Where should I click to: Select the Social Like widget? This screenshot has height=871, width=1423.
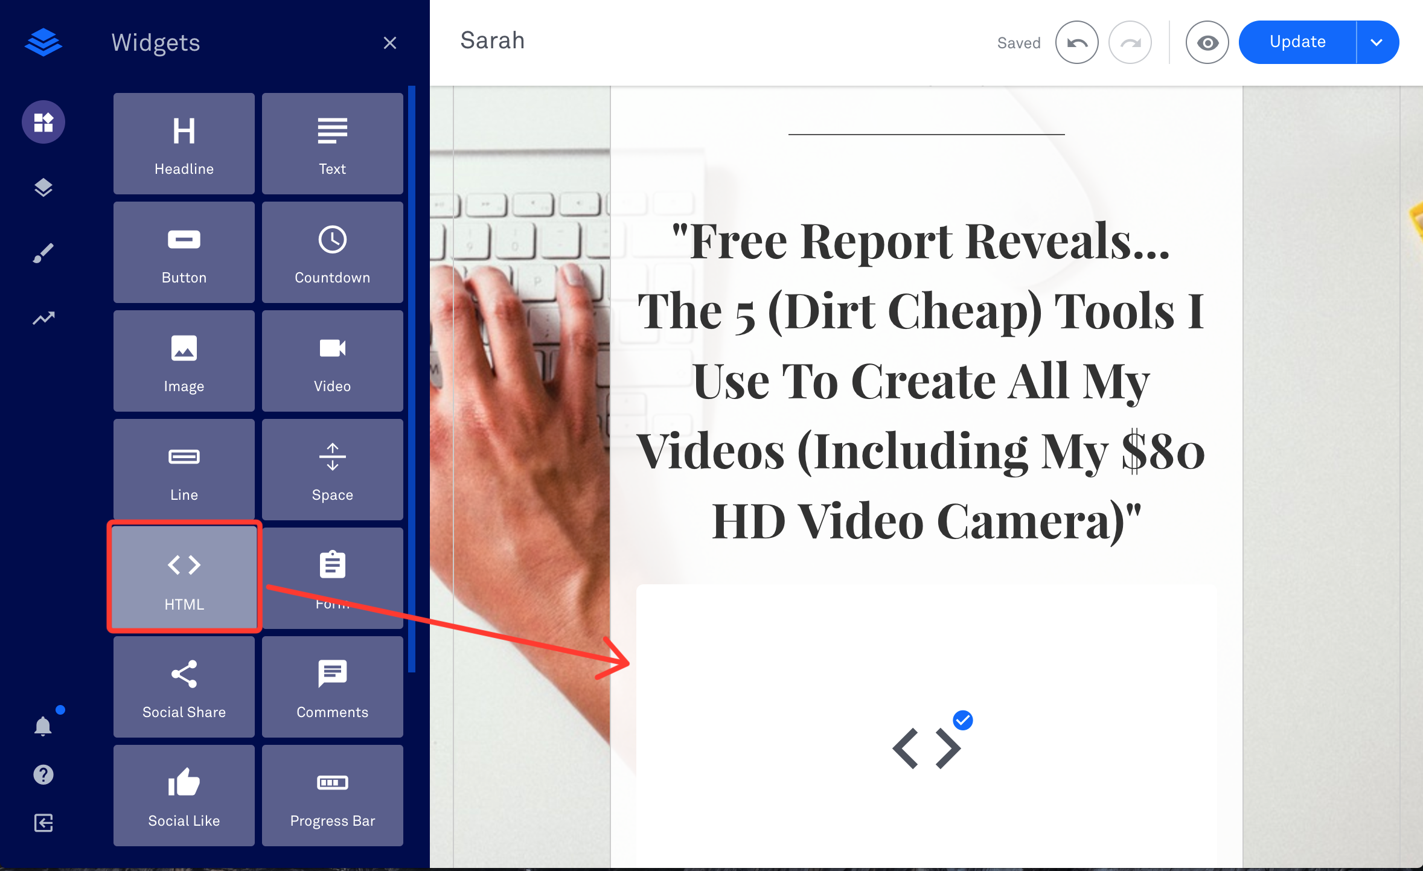184,796
